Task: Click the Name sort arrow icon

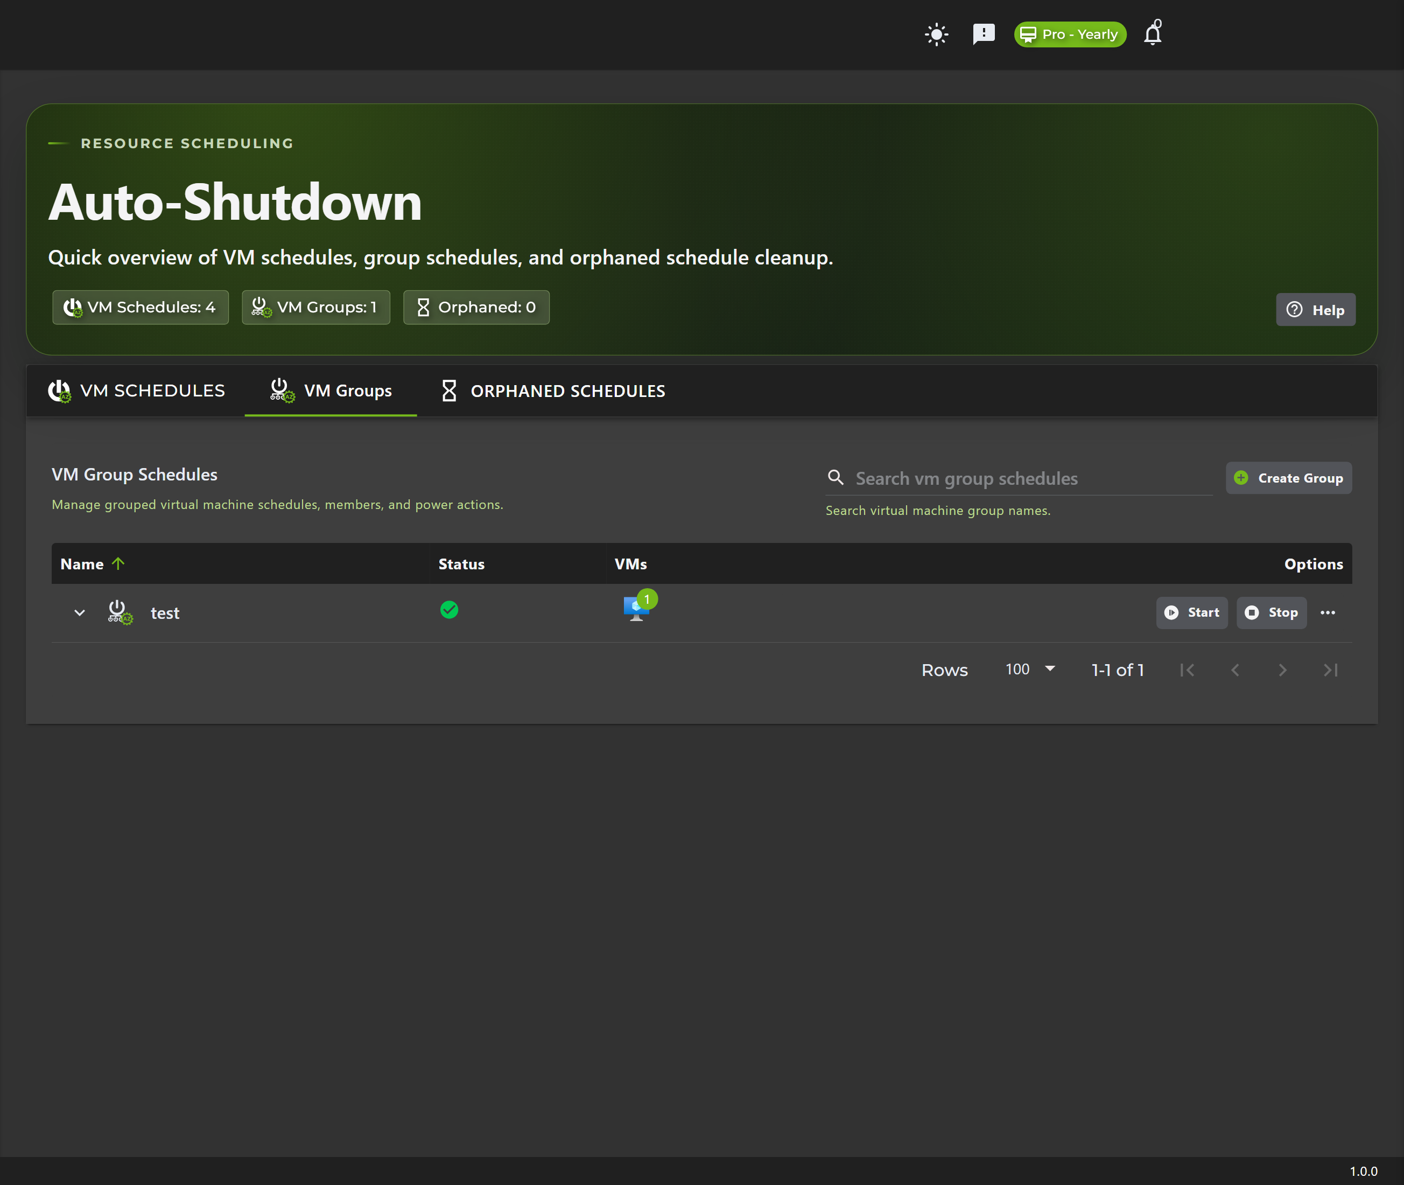Action: tap(118, 563)
